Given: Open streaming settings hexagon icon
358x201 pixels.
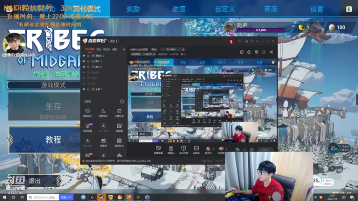Looking at the screenshot, I should 252,150.
